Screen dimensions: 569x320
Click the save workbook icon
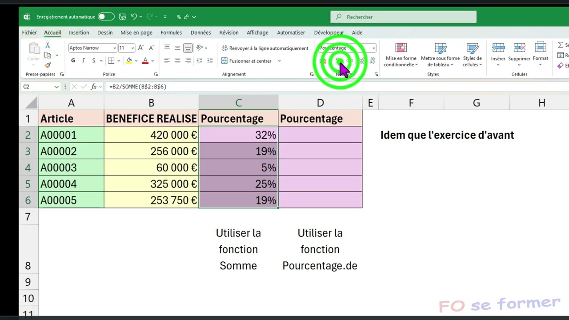click(123, 17)
